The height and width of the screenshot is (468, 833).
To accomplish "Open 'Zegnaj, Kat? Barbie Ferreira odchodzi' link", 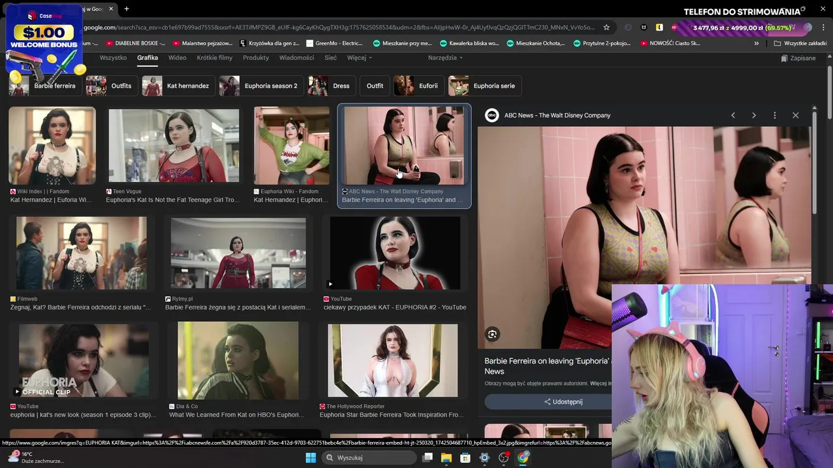I will [x=81, y=307].
